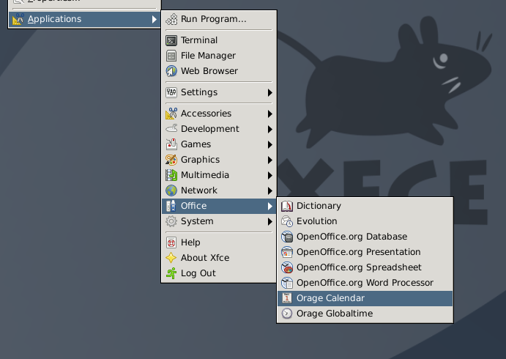This screenshot has height=359, width=506.
Task: Click the OpenOffice.org Word Processor icon
Action: pos(287,283)
